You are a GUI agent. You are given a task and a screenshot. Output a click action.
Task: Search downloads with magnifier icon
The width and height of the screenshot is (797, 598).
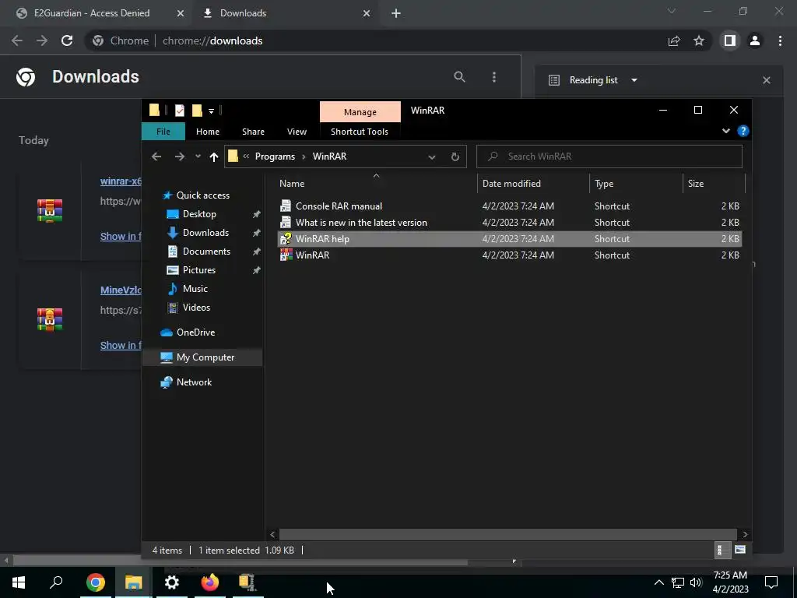(x=459, y=77)
